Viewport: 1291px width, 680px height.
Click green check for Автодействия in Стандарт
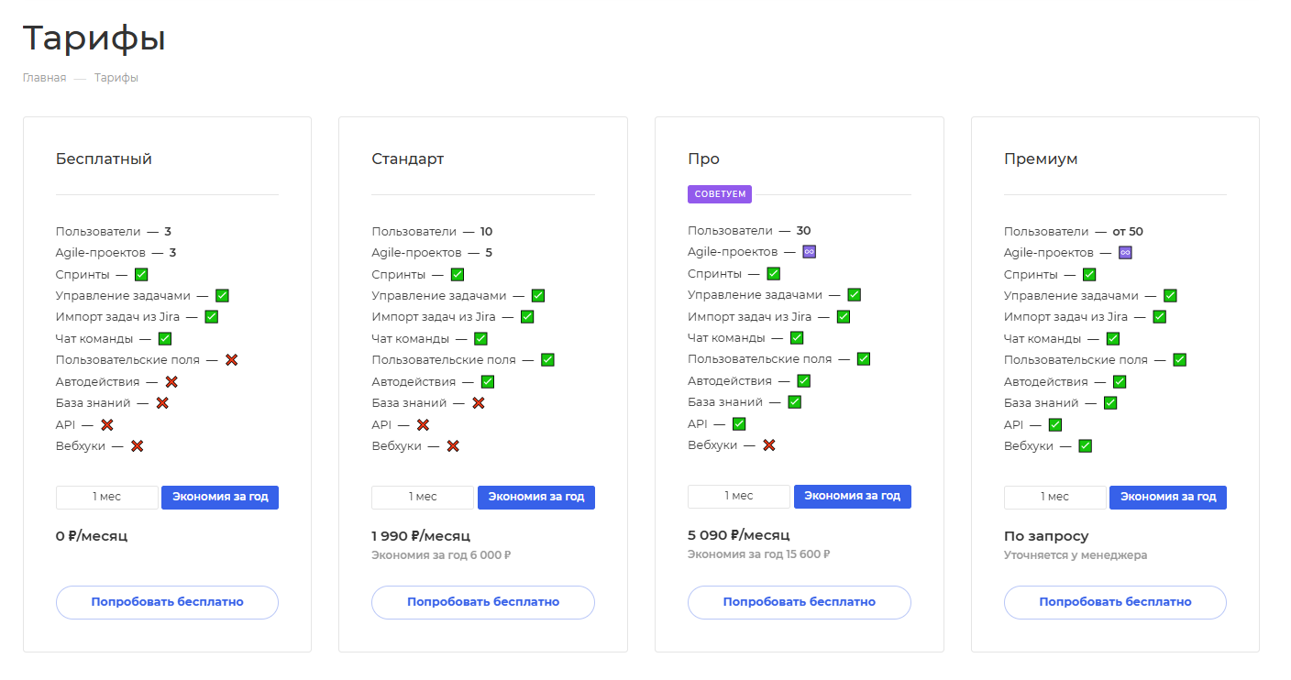click(488, 381)
